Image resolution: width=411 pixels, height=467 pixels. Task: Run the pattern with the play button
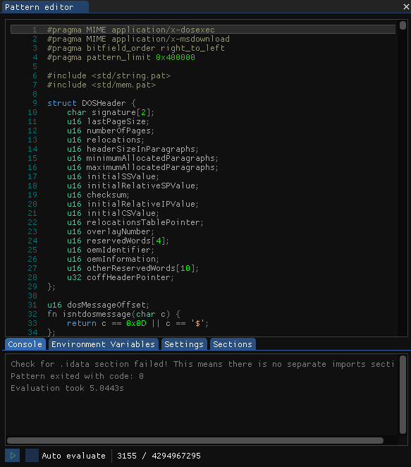point(12,456)
